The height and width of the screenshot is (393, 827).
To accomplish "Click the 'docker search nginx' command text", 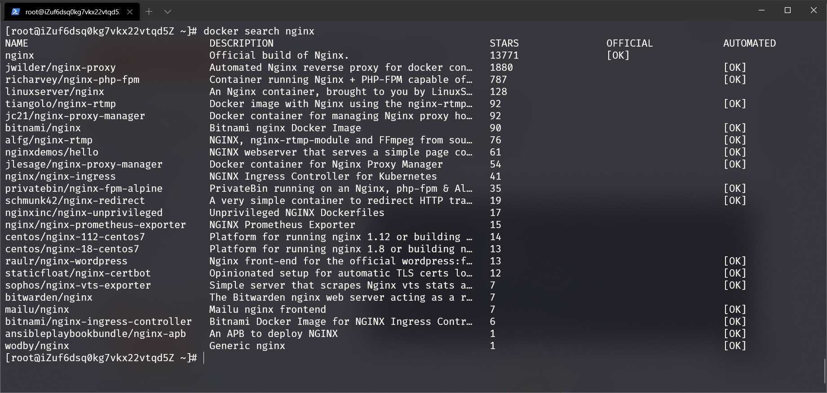I will pyautogui.click(x=259, y=31).
